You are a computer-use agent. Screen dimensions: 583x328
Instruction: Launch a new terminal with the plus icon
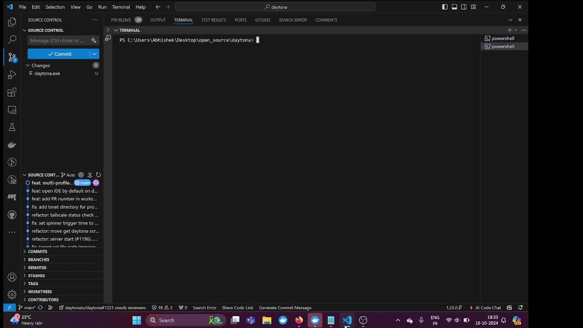(509, 30)
